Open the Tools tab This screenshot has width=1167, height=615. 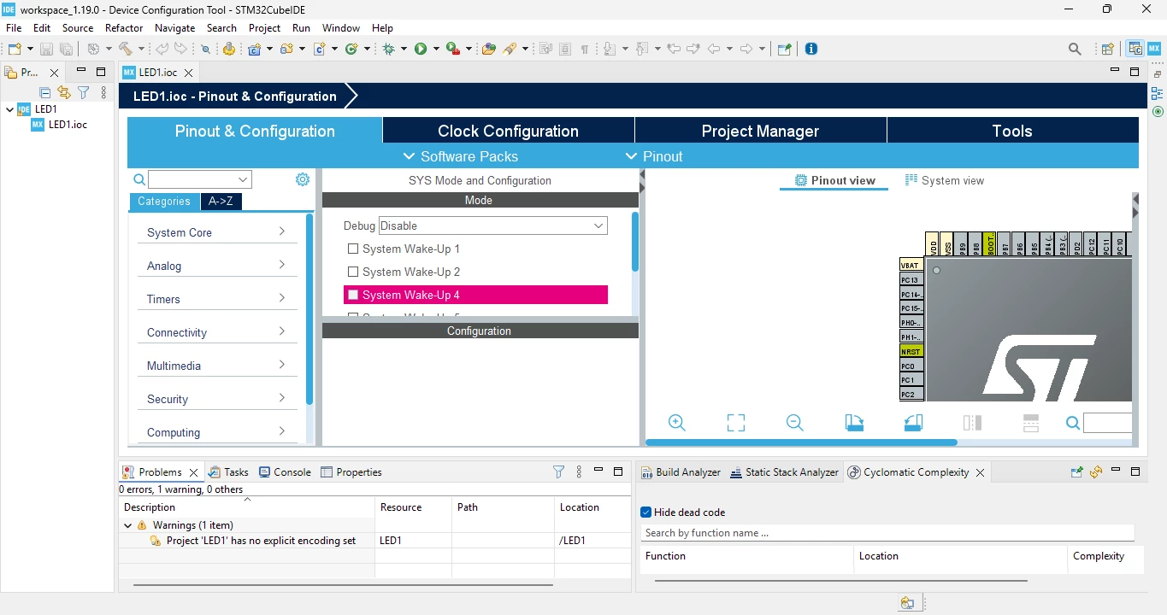tap(1012, 131)
